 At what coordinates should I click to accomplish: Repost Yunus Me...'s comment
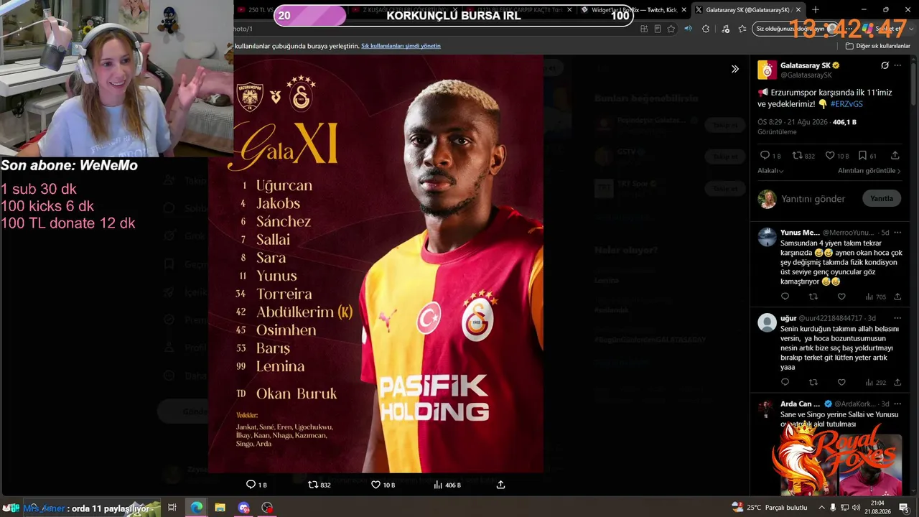[x=813, y=297]
